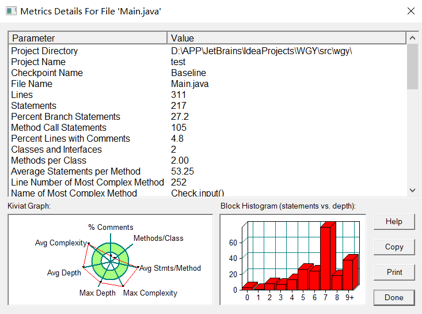The image size is (422, 314).
Task: Click 'Methods/Class' label on Kiviat graph
Action: click(x=158, y=239)
